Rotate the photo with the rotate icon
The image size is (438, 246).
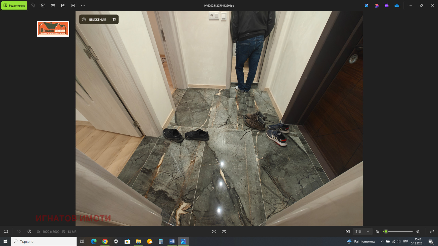click(33, 5)
